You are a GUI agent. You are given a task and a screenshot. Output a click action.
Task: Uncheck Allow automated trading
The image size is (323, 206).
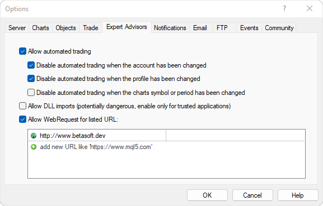pos(22,51)
